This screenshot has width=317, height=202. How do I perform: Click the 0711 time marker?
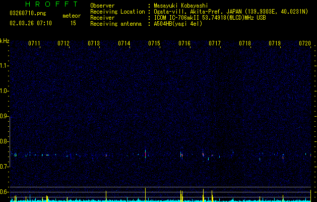click(x=34, y=43)
